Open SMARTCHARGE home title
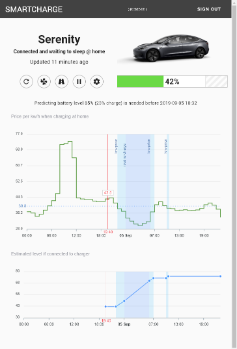The height and width of the screenshot is (349, 237). pyautogui.click(x=34, y=9)
